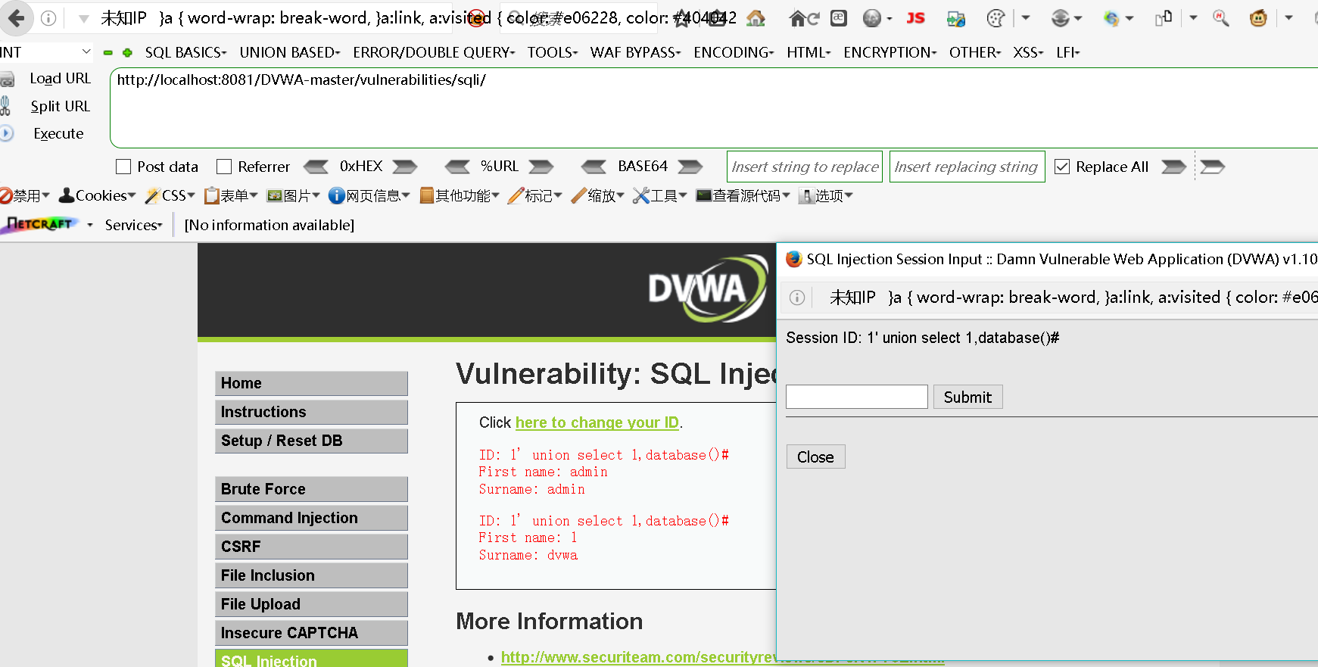Open the 查看源代码 (View source) dropdown
Image resolution: width=1318 pixels, height=667 pixels.
click(743, 195)
